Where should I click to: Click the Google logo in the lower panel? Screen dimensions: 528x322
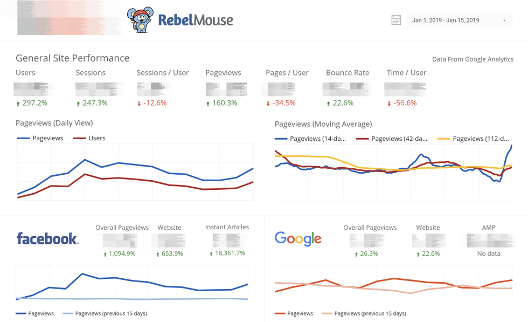coord(298,238)
